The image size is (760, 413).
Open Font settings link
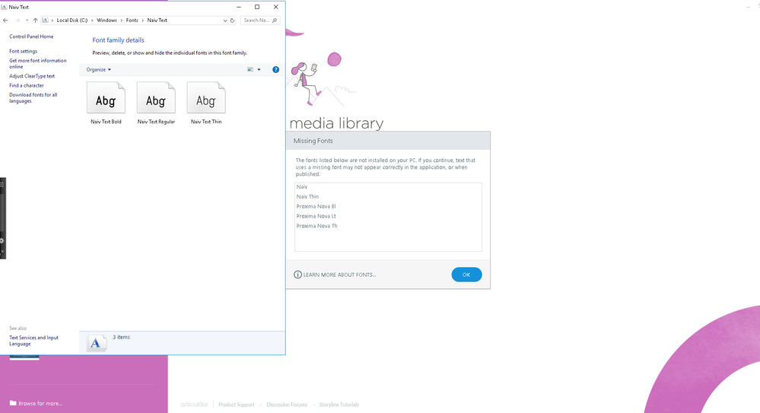click(x=24, y=51)
